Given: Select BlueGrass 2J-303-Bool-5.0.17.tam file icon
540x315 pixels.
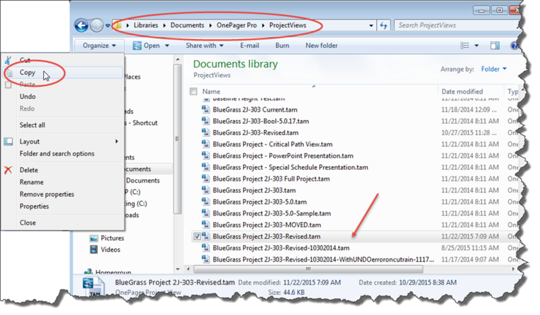Looking at the screenshot, I should tap(206, 121).
